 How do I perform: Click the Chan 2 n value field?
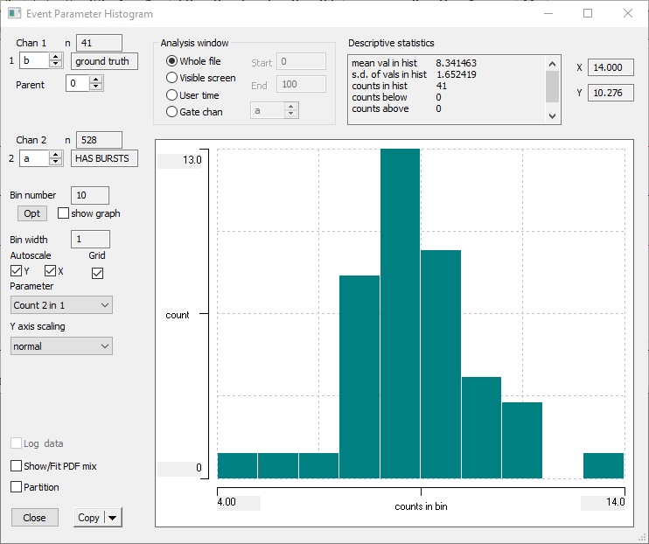[99, 140]
